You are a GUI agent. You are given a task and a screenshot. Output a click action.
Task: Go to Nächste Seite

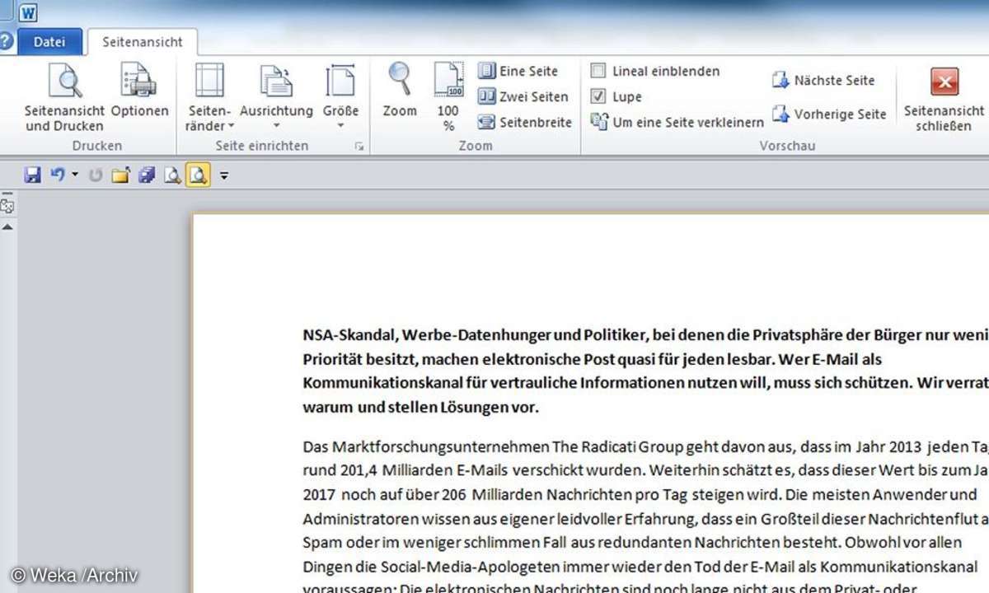point(823,80)
